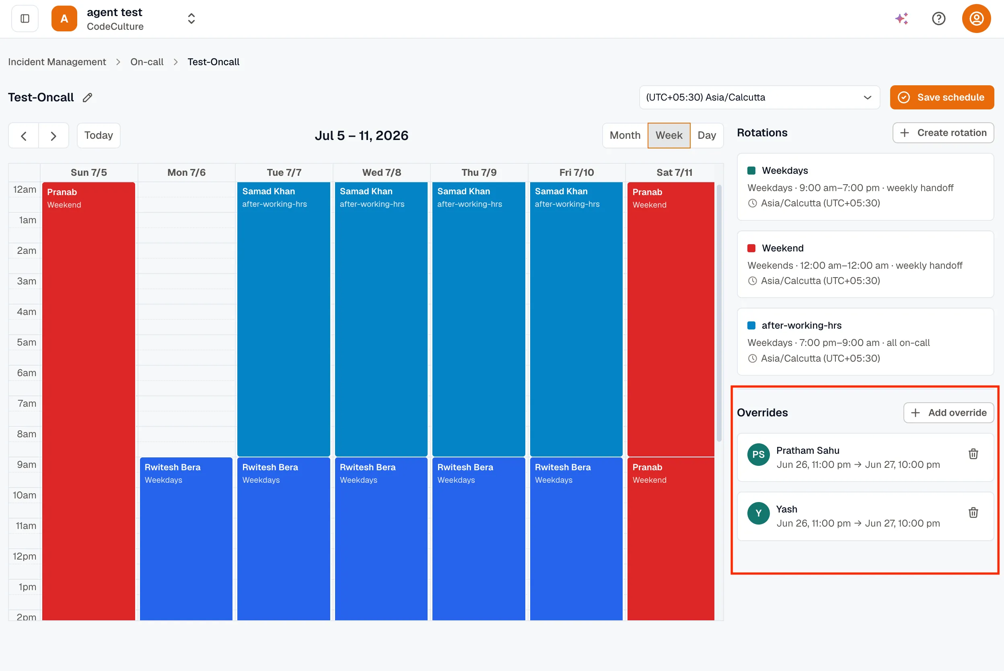This screenshot has width=1004, height=671.
Task: Click the Save schedule button
Action: pos(942,97)
